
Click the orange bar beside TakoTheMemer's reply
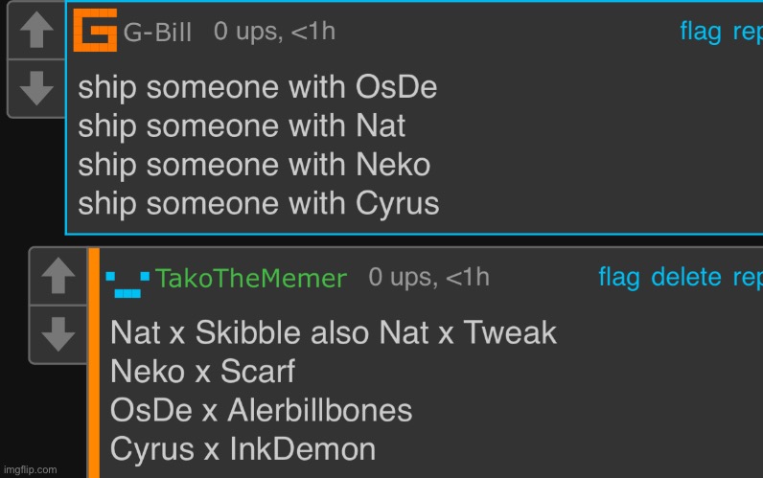click(94, 363)
